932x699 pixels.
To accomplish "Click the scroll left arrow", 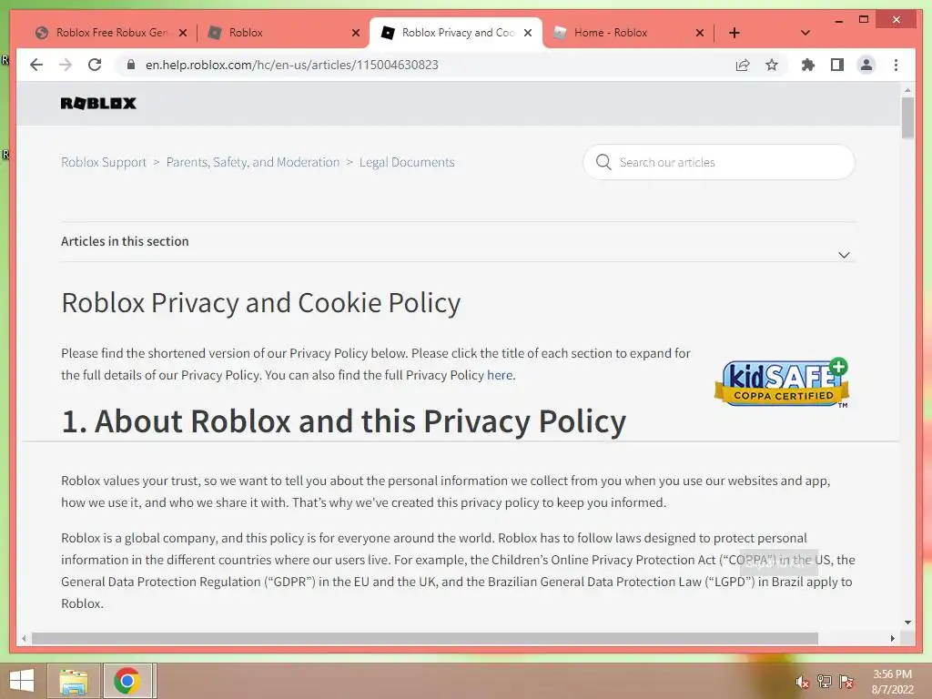I will (x=24, y=638).
